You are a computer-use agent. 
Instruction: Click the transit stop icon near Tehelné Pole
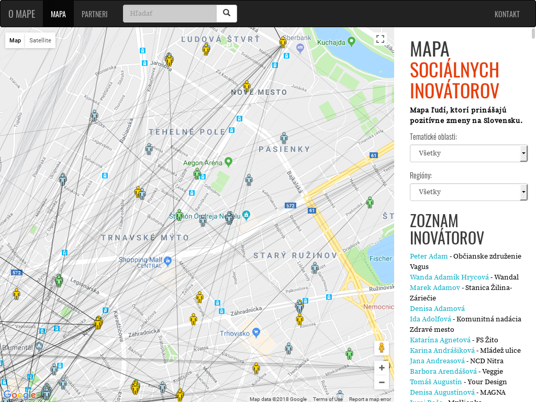pyautogui.click(x=232, y=130)
